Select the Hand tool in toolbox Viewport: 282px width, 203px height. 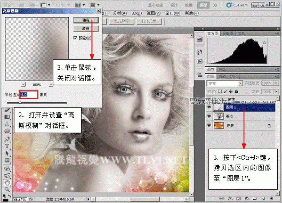tap(7, 183)
